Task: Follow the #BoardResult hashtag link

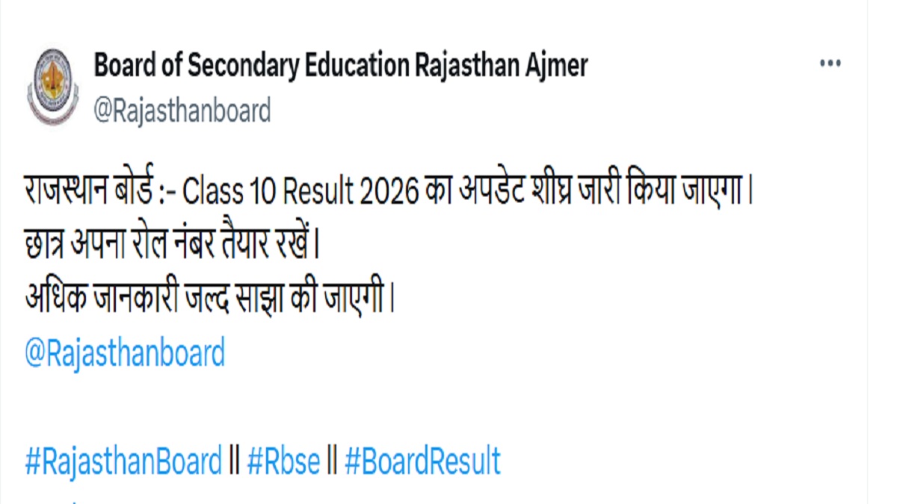Action: [422, 461]
